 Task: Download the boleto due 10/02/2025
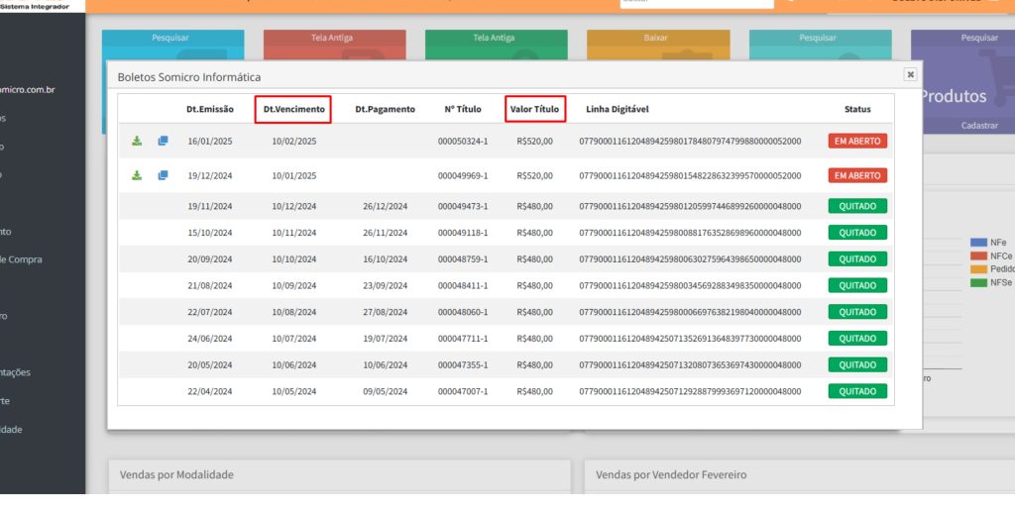tap(137, 141)
